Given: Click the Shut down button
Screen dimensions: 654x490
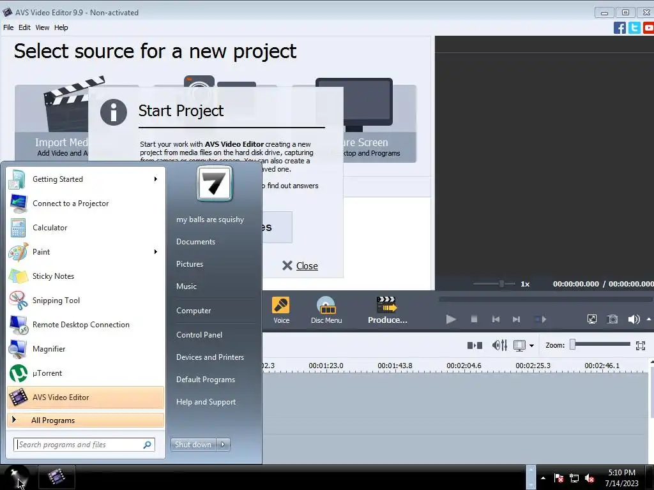Looking at the screenshot, I should click(194, 445).
